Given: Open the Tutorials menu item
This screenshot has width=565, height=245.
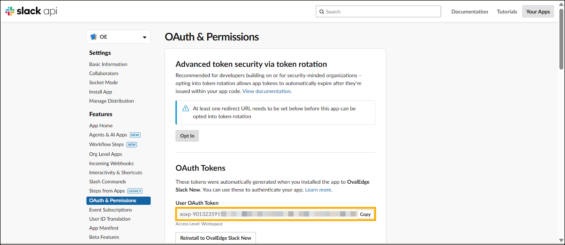Looking at the screenshot, I should pyautogui.click(x=507, y=12).
